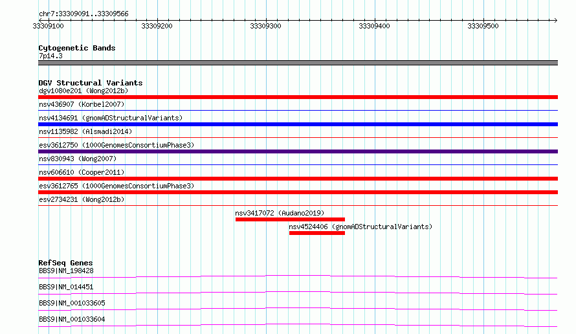This screenshot has height=334, width=576.
Task: Open gene BBS9|NM_014451
Action: pos(66,287)
